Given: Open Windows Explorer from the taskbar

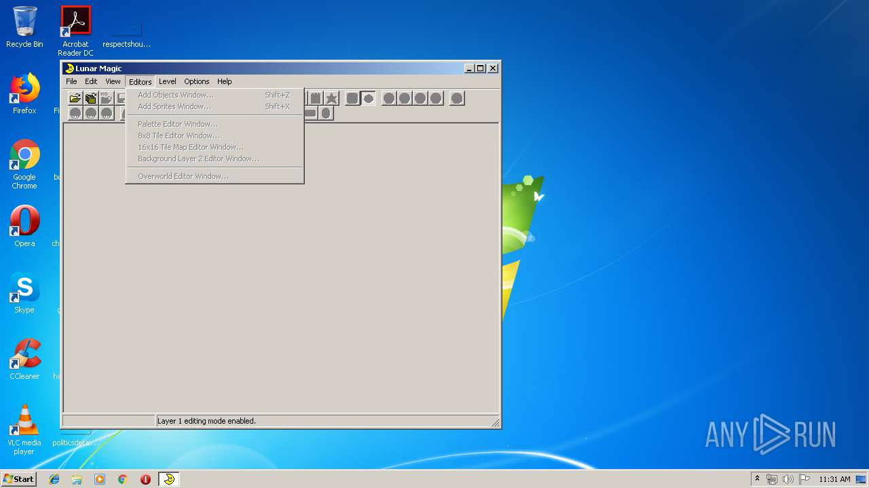Looking at the screenshot, I should 77,479.
